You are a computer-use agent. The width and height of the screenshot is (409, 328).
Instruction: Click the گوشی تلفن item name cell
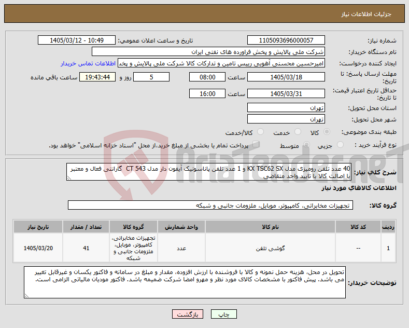point(270,248)
